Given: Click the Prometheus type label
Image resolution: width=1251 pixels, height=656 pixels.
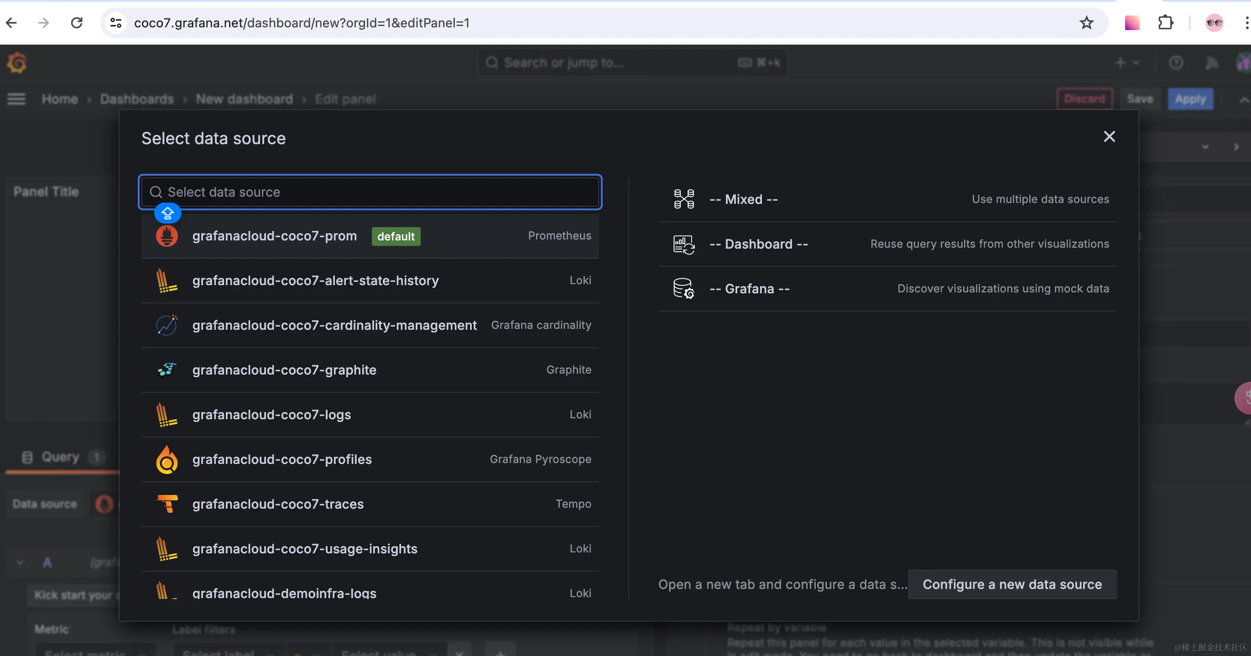Looking at the screenshot, I should 559,235.
